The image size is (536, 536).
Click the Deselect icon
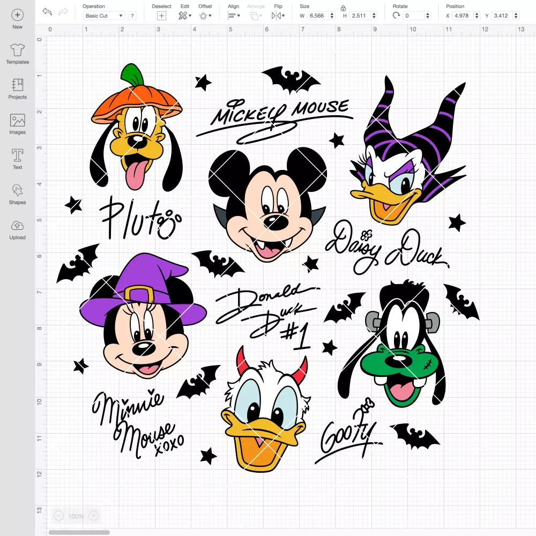click(x=162, y=16)
